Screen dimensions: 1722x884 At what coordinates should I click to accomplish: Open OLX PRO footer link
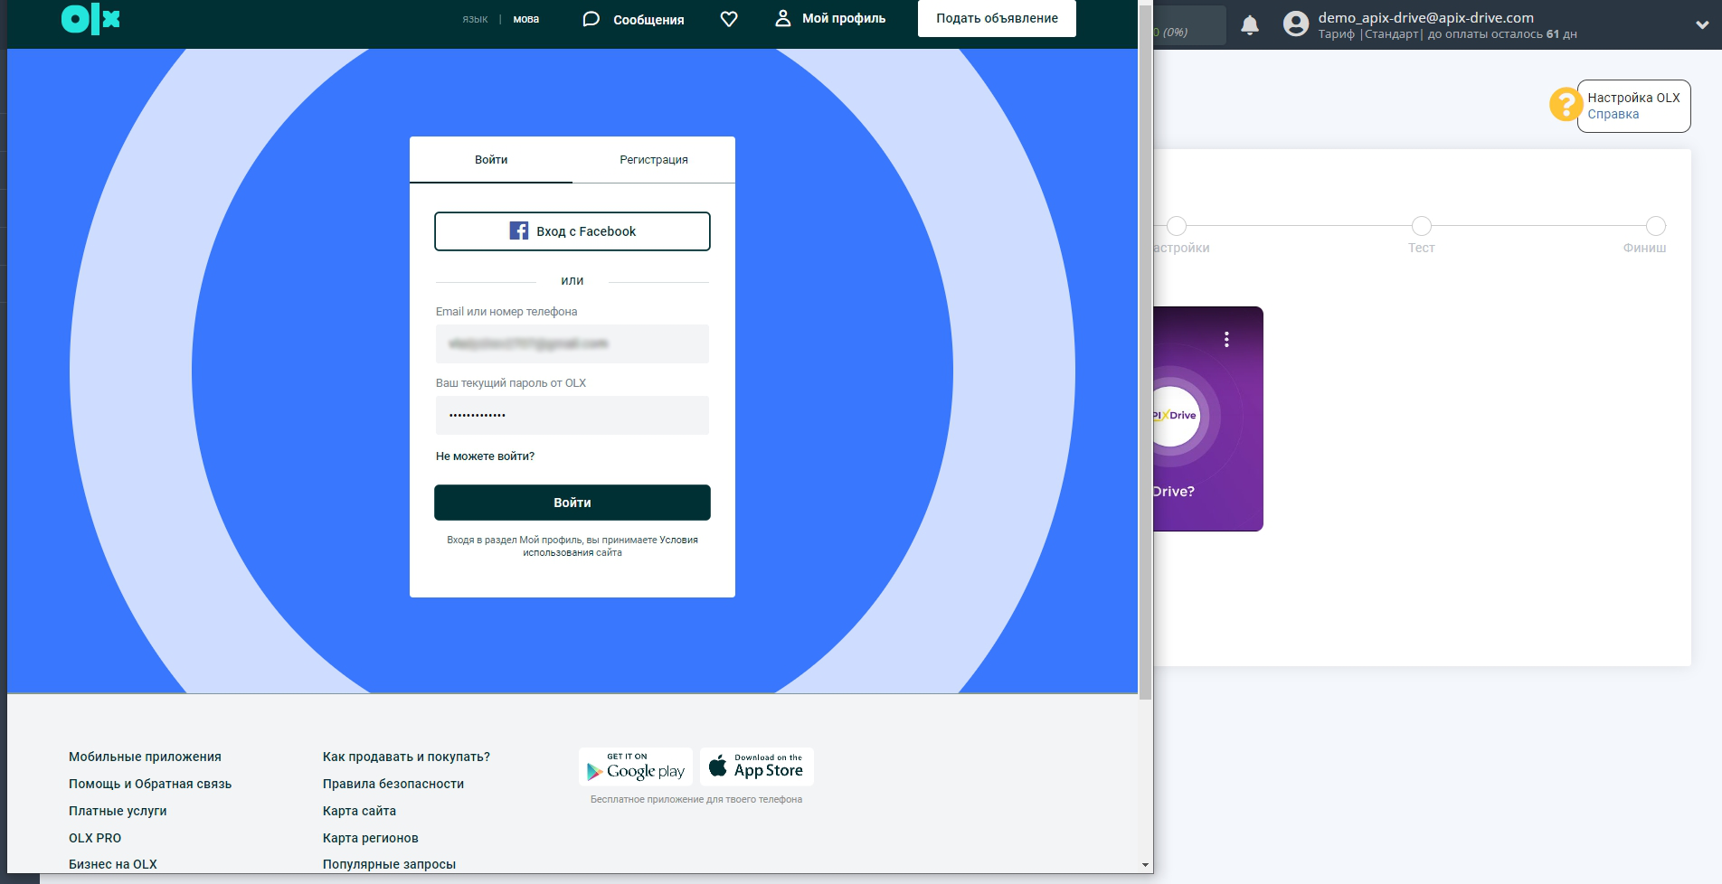point(95,838)
